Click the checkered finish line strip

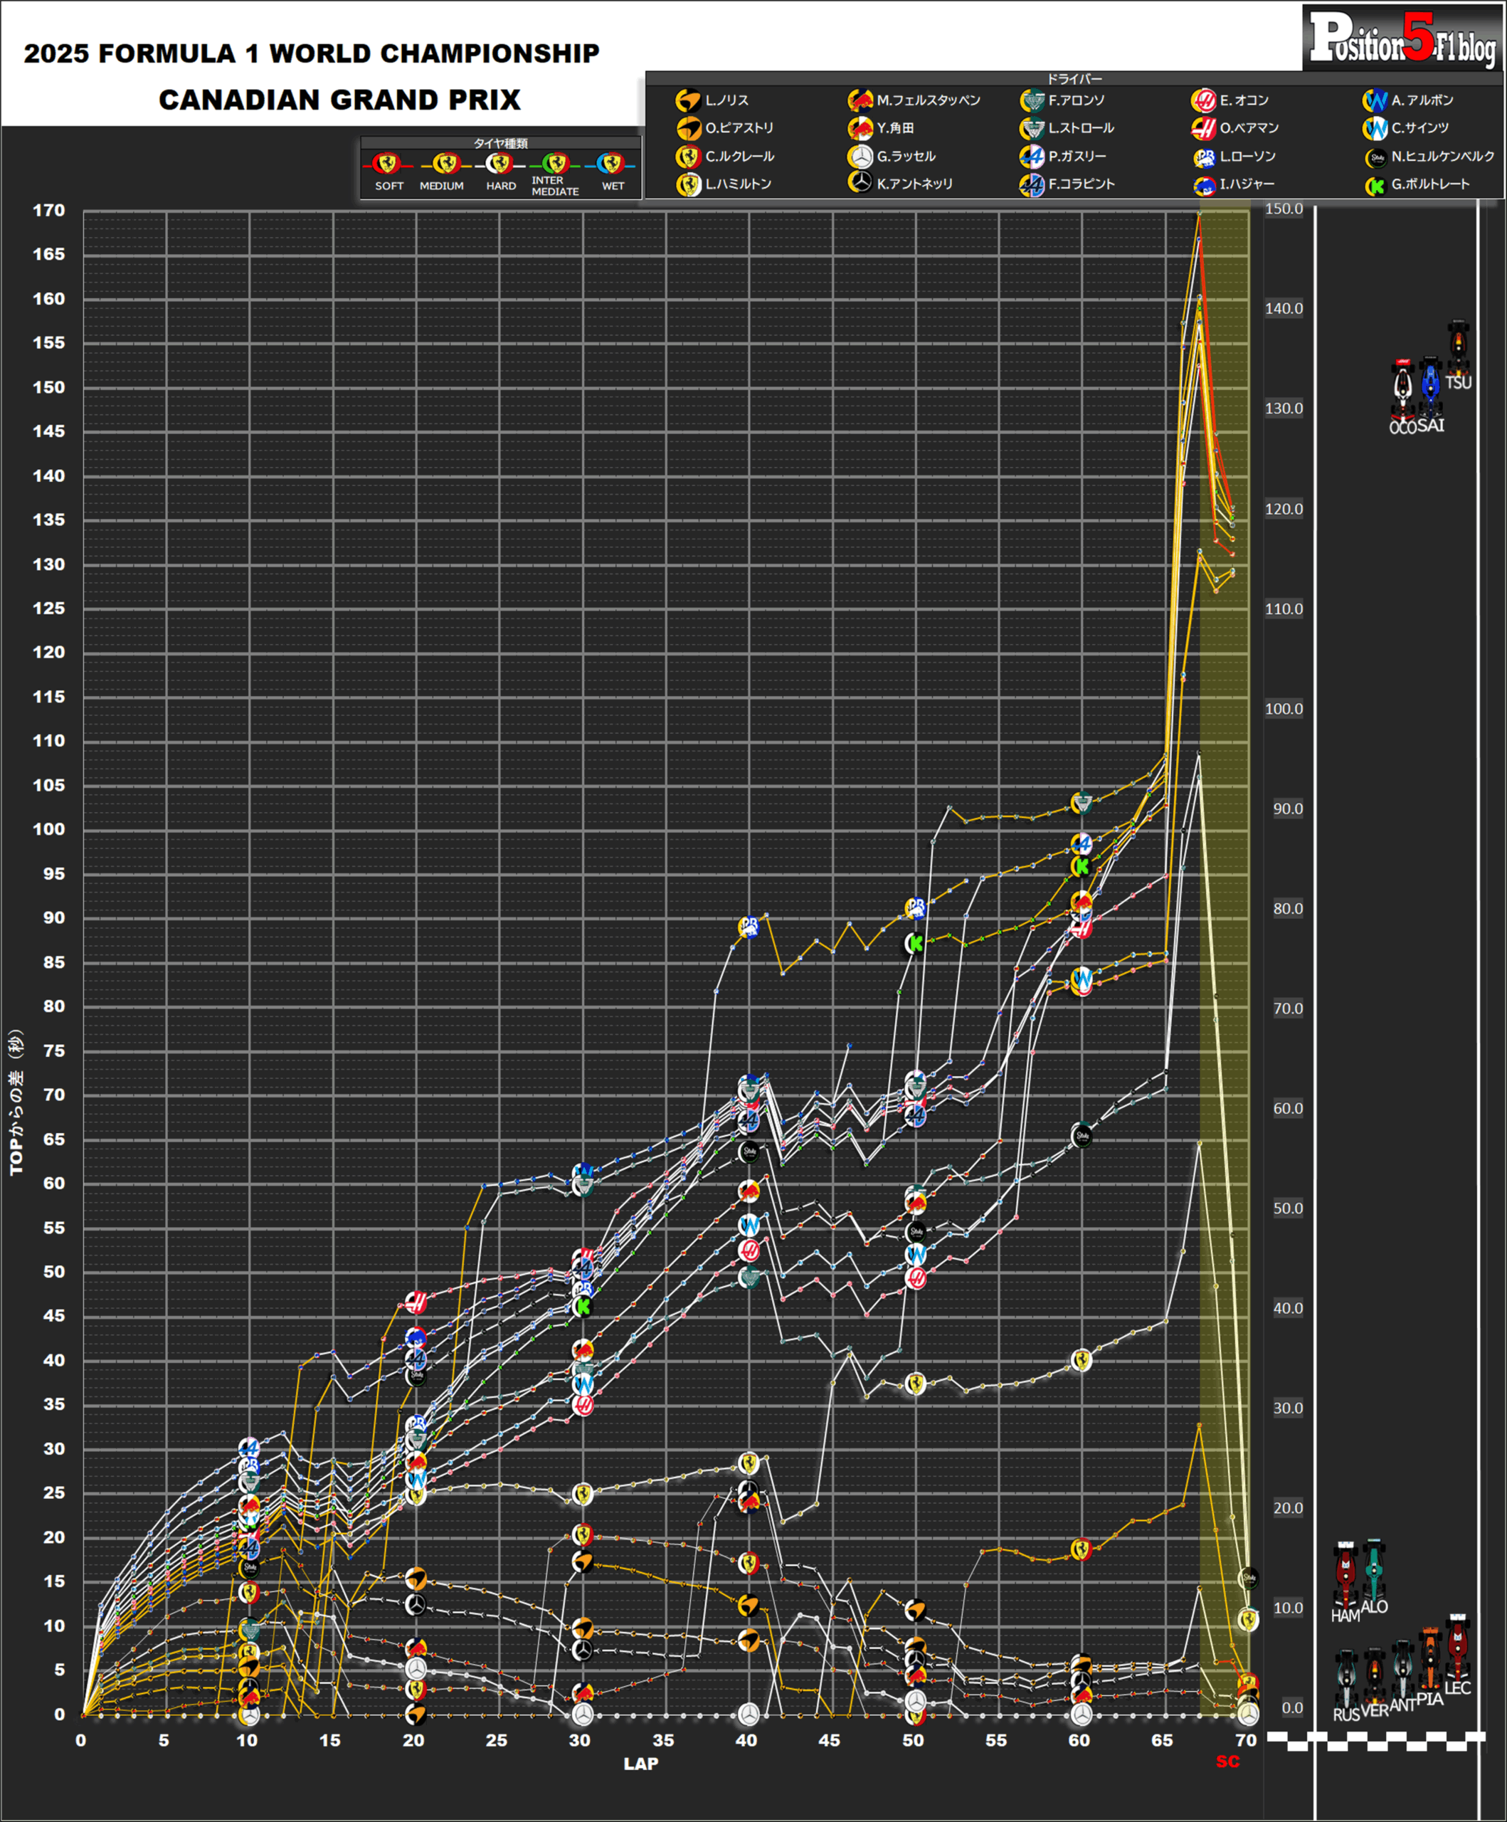point(1376,1740)
